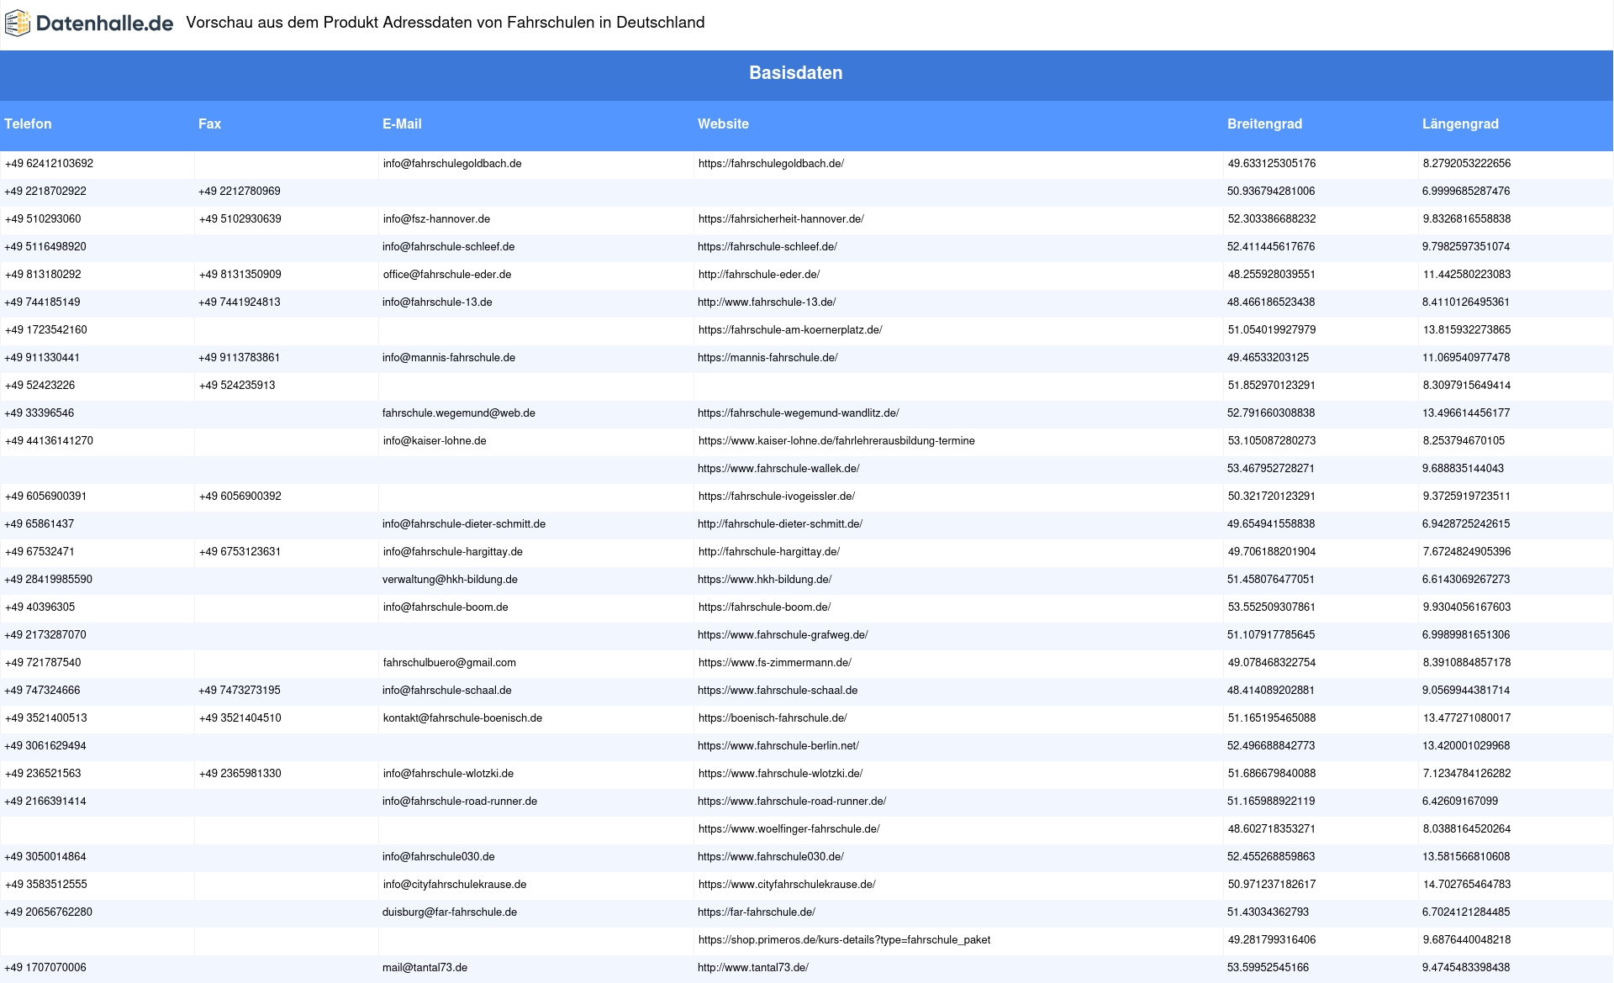
Task: Select fax number +49 2212780969
Action: pos(240,192)
